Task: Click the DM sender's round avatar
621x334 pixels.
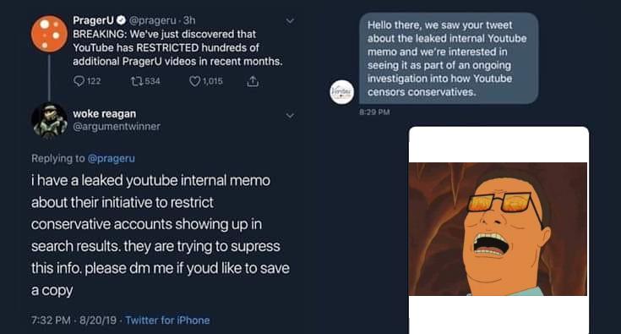Action: point(342,92)
